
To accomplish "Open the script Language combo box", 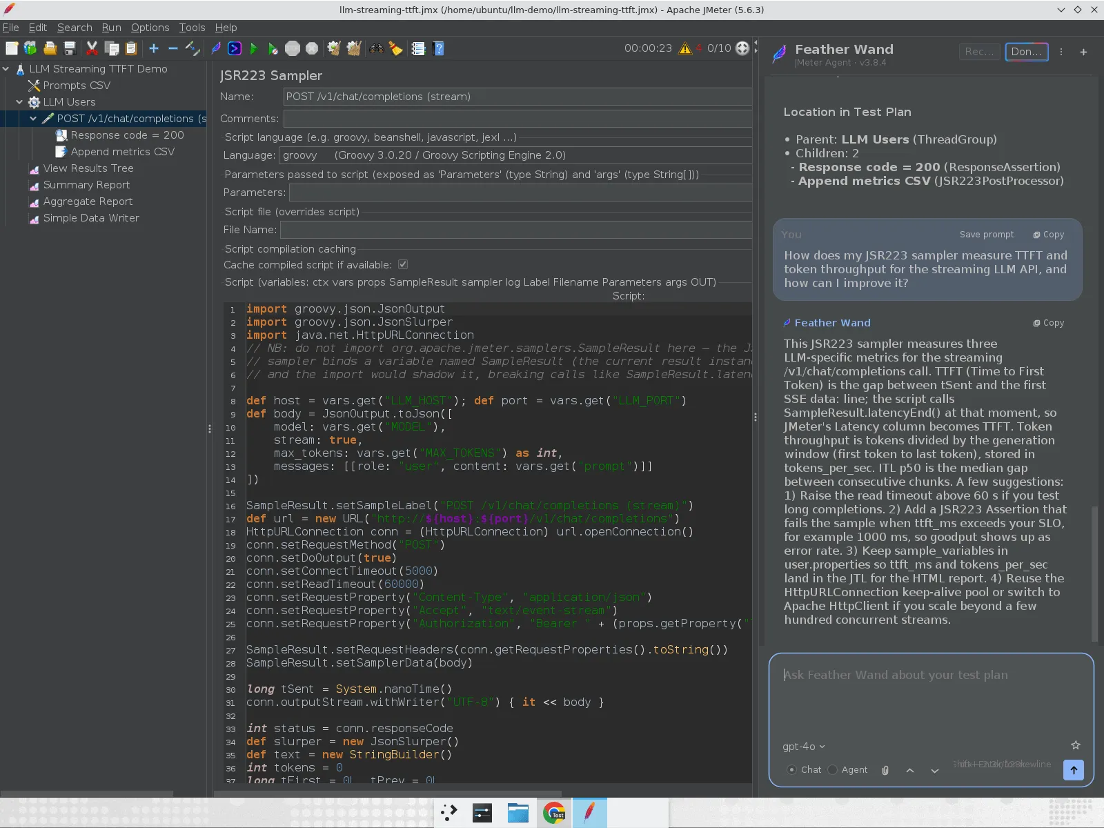I will tap(515, 155).
